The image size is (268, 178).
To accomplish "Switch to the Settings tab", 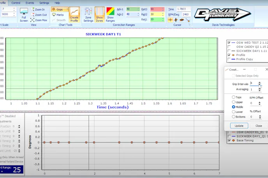I will pyautogui.click(x=44, y=3).
